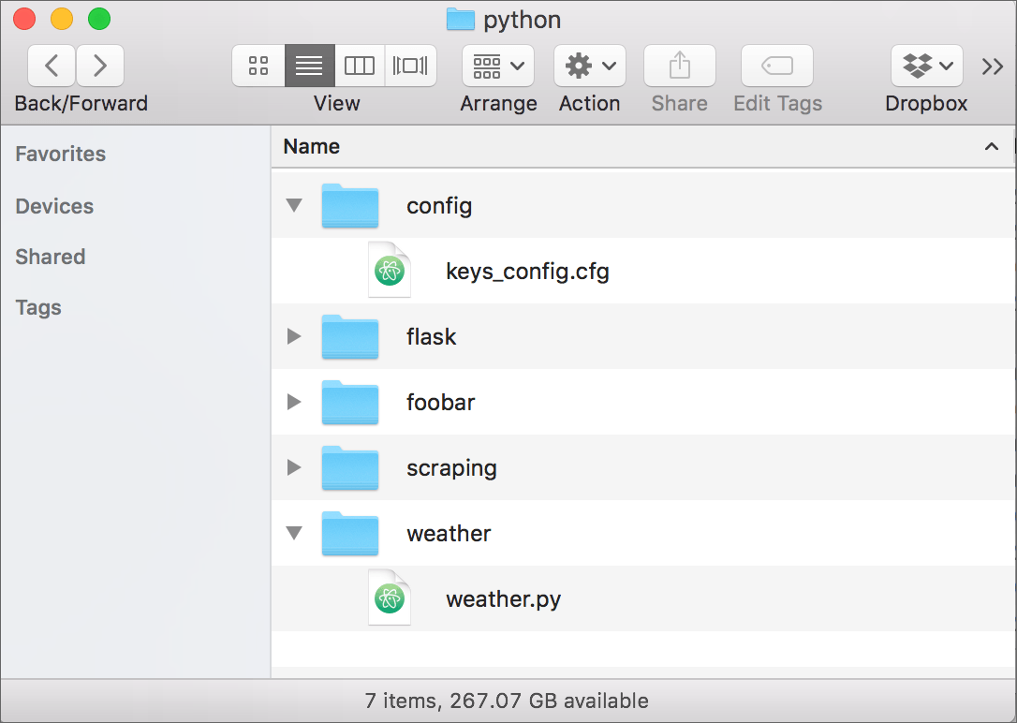Image resolution: width=1017 pixels, height=723 pixels.
Task: Click the toolbar overflow chevron
Action: [992, 66]
